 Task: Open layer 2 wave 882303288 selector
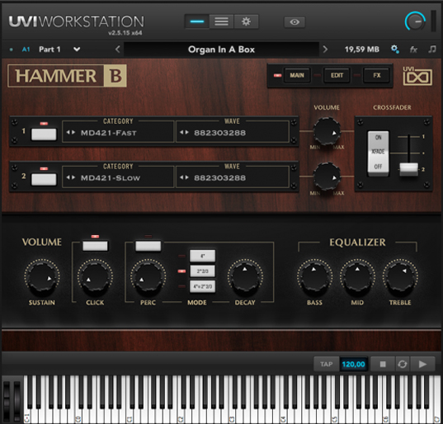point(219,178)
